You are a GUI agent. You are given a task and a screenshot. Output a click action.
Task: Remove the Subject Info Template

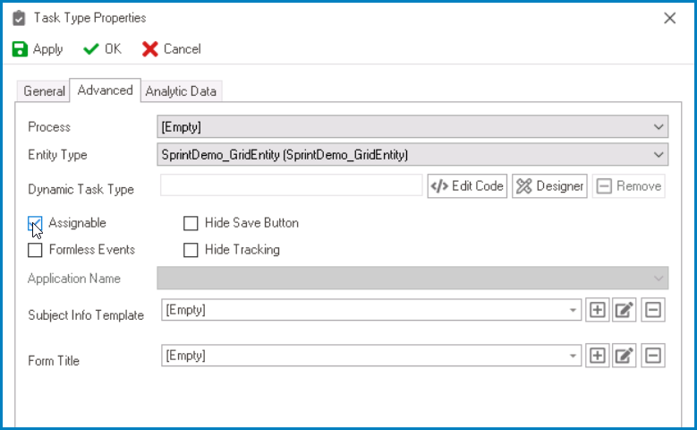[653, 311]
